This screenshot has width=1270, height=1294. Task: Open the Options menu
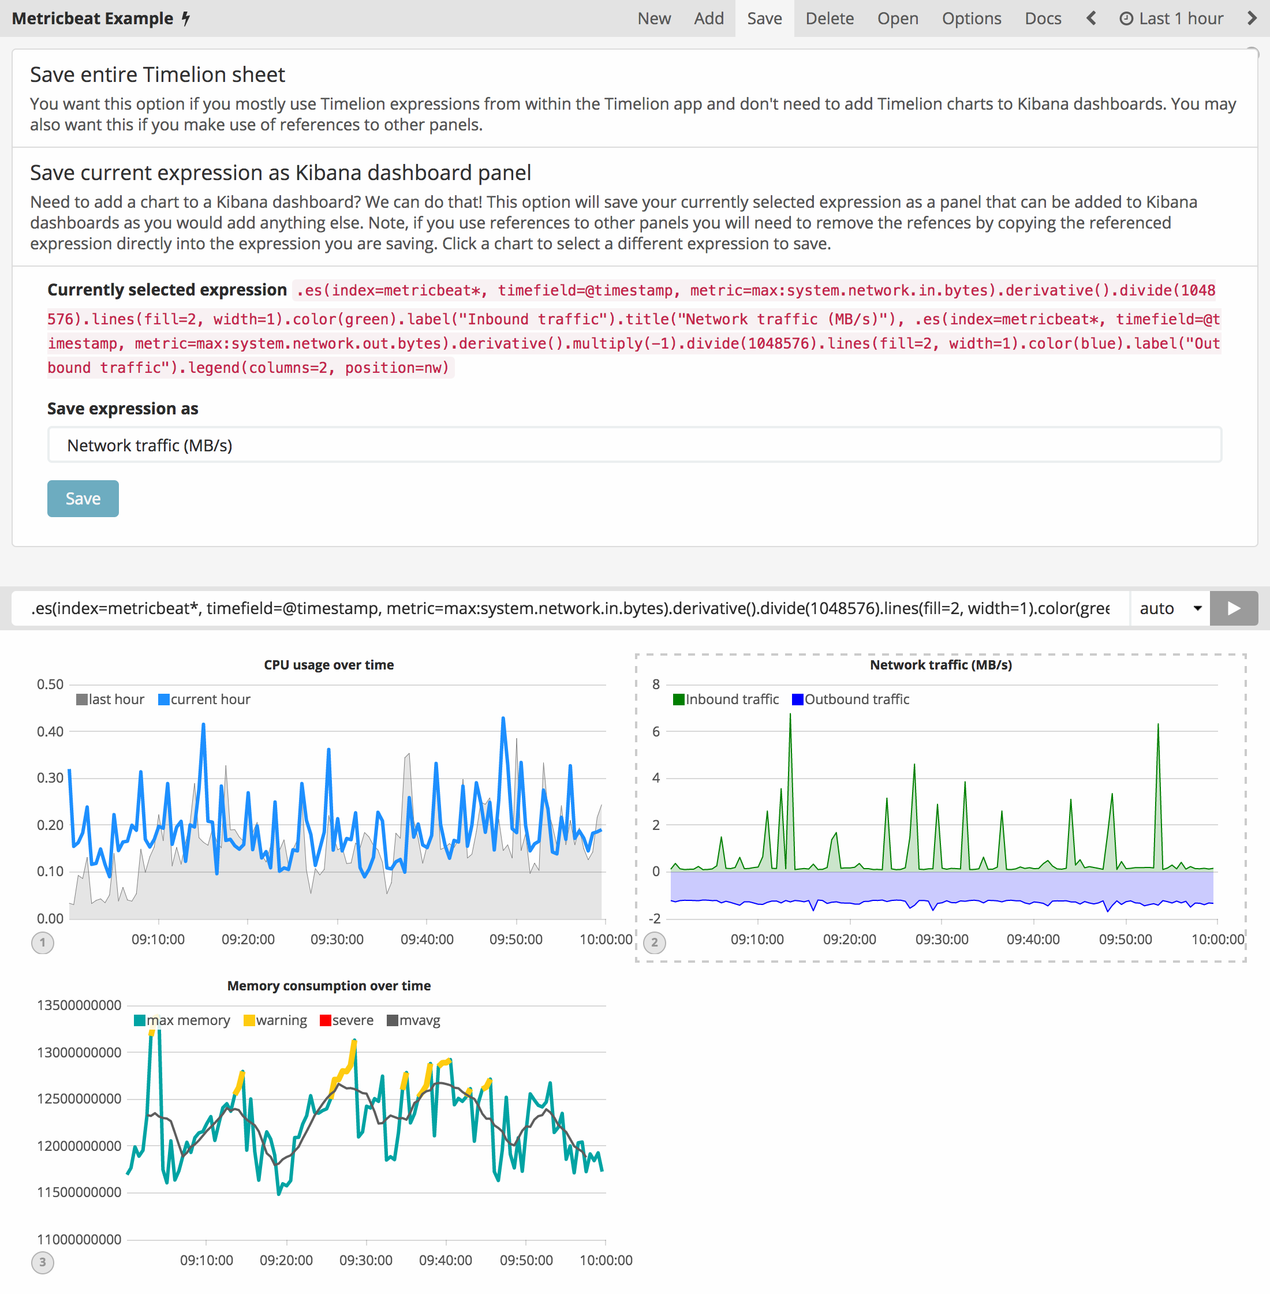click(x=971, y=18)
